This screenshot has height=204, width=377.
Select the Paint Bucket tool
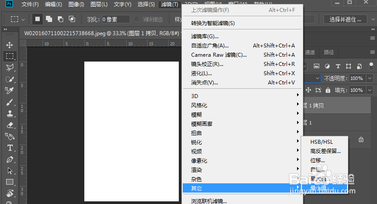tap(10, 136)
